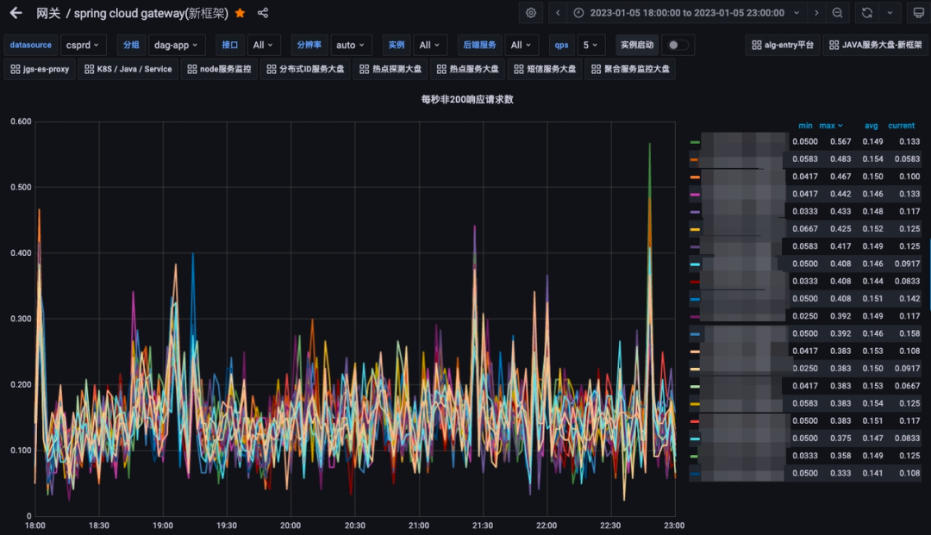
Task: Open the share dashboard icon
Action: (x=263, y=13)
